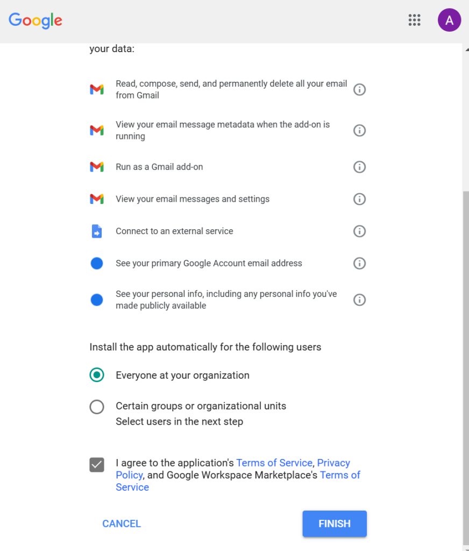Click info icon for See your personal info
Viewport: 469px width, 551px height.
359,300
